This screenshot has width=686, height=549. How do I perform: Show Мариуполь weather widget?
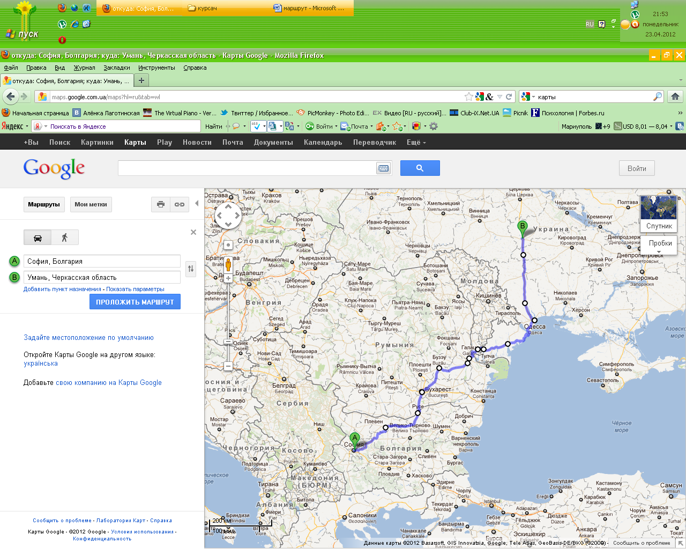(x=586, y=127)
